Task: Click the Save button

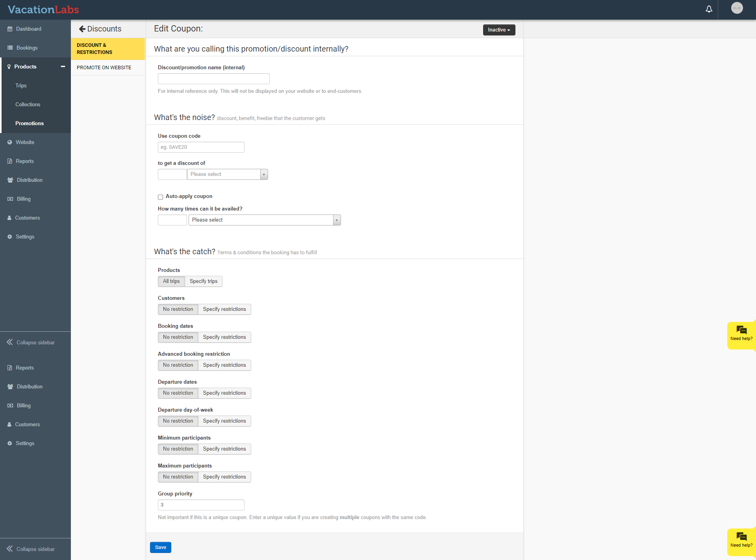Action: tap(160, 547)
